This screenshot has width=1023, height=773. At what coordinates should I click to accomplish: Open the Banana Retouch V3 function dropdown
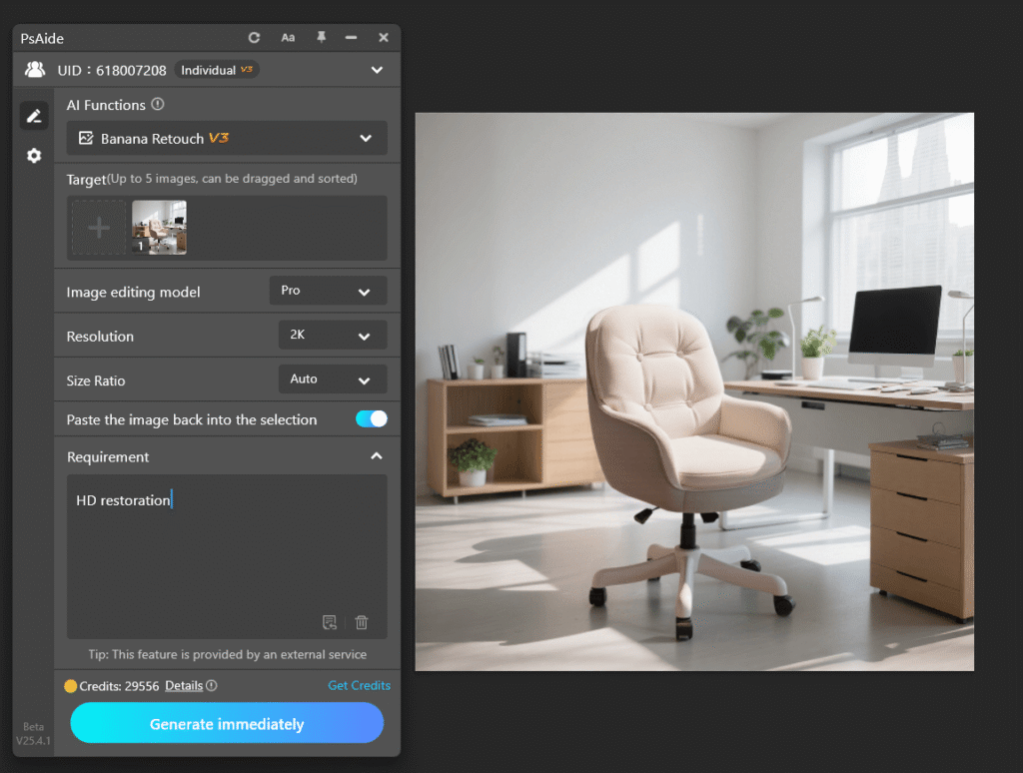pyautogui.click(x=227, y=138)
